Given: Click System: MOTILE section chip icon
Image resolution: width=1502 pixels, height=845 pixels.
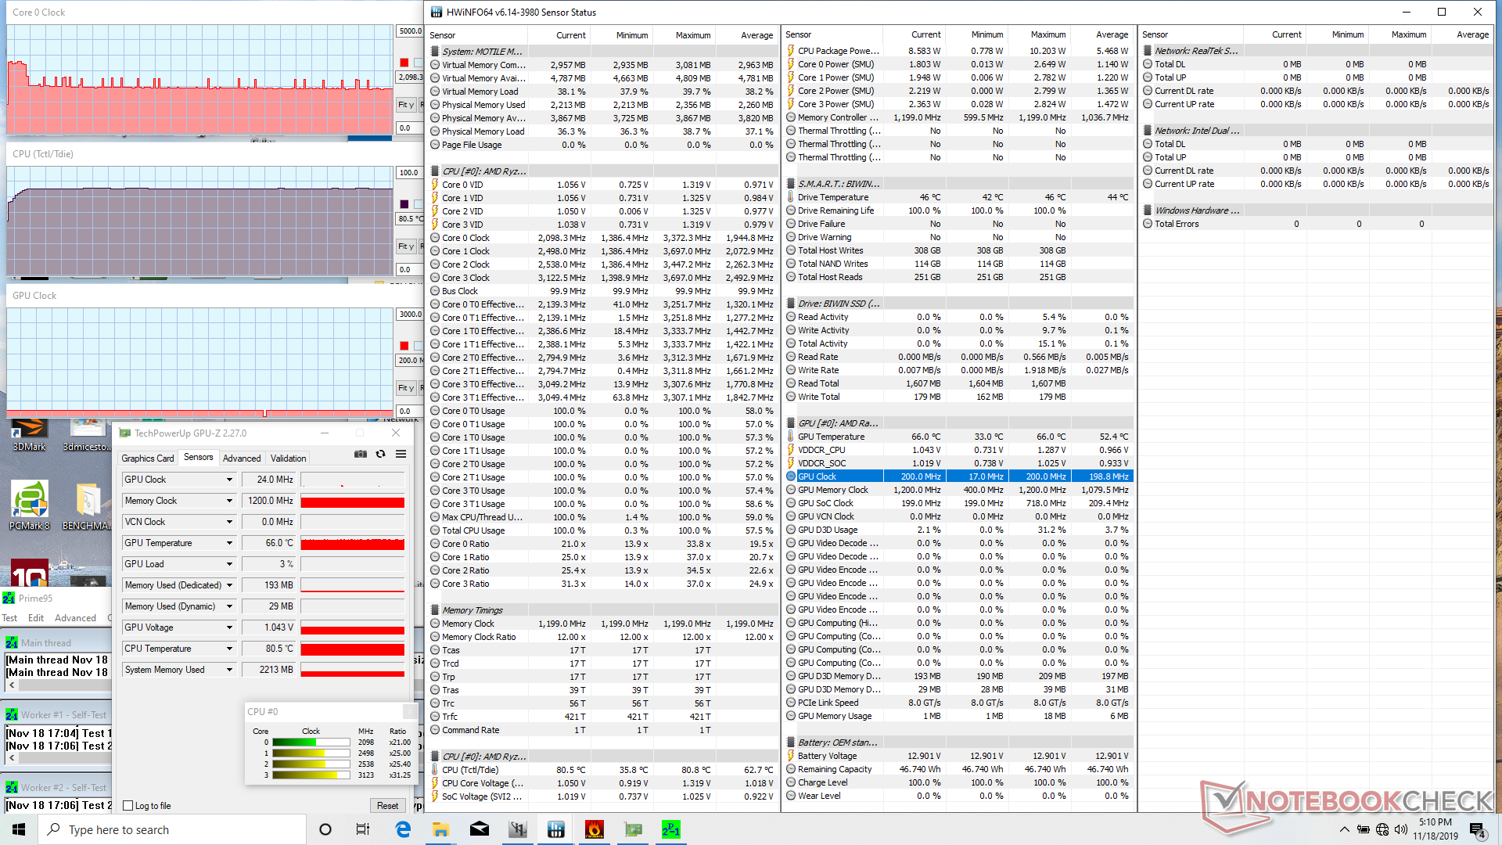Looking at the screenshot, I should 435,52.
